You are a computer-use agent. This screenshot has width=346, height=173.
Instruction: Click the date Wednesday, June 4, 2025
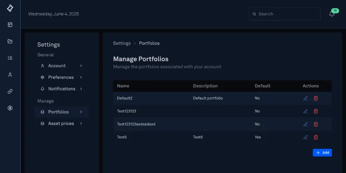tap(54, 14)
